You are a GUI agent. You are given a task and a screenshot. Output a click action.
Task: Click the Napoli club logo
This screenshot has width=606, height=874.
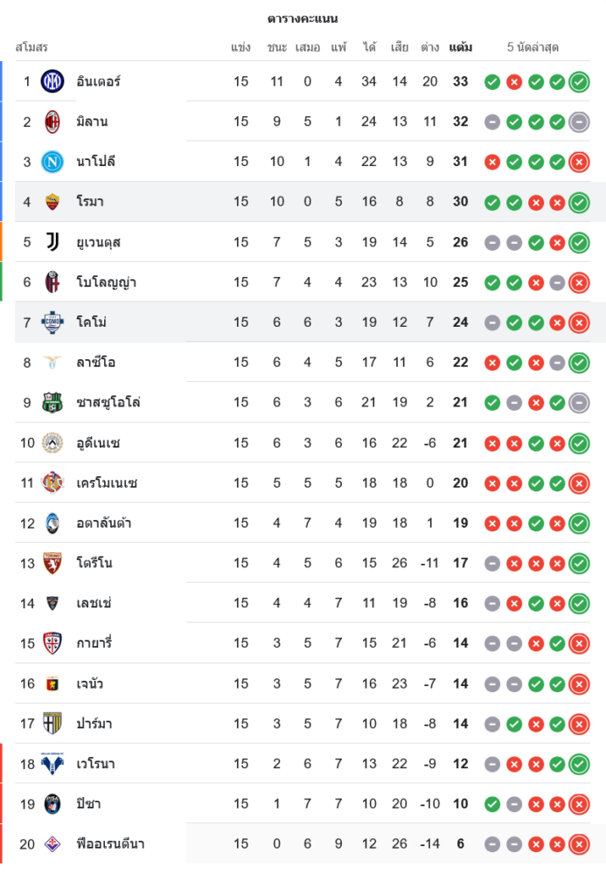pyautogui.click(x=52, y=162)
